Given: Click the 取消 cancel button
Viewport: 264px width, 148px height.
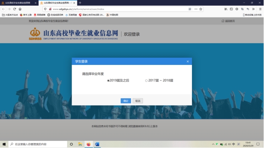Looking at the screenshot, I should 138,101.
